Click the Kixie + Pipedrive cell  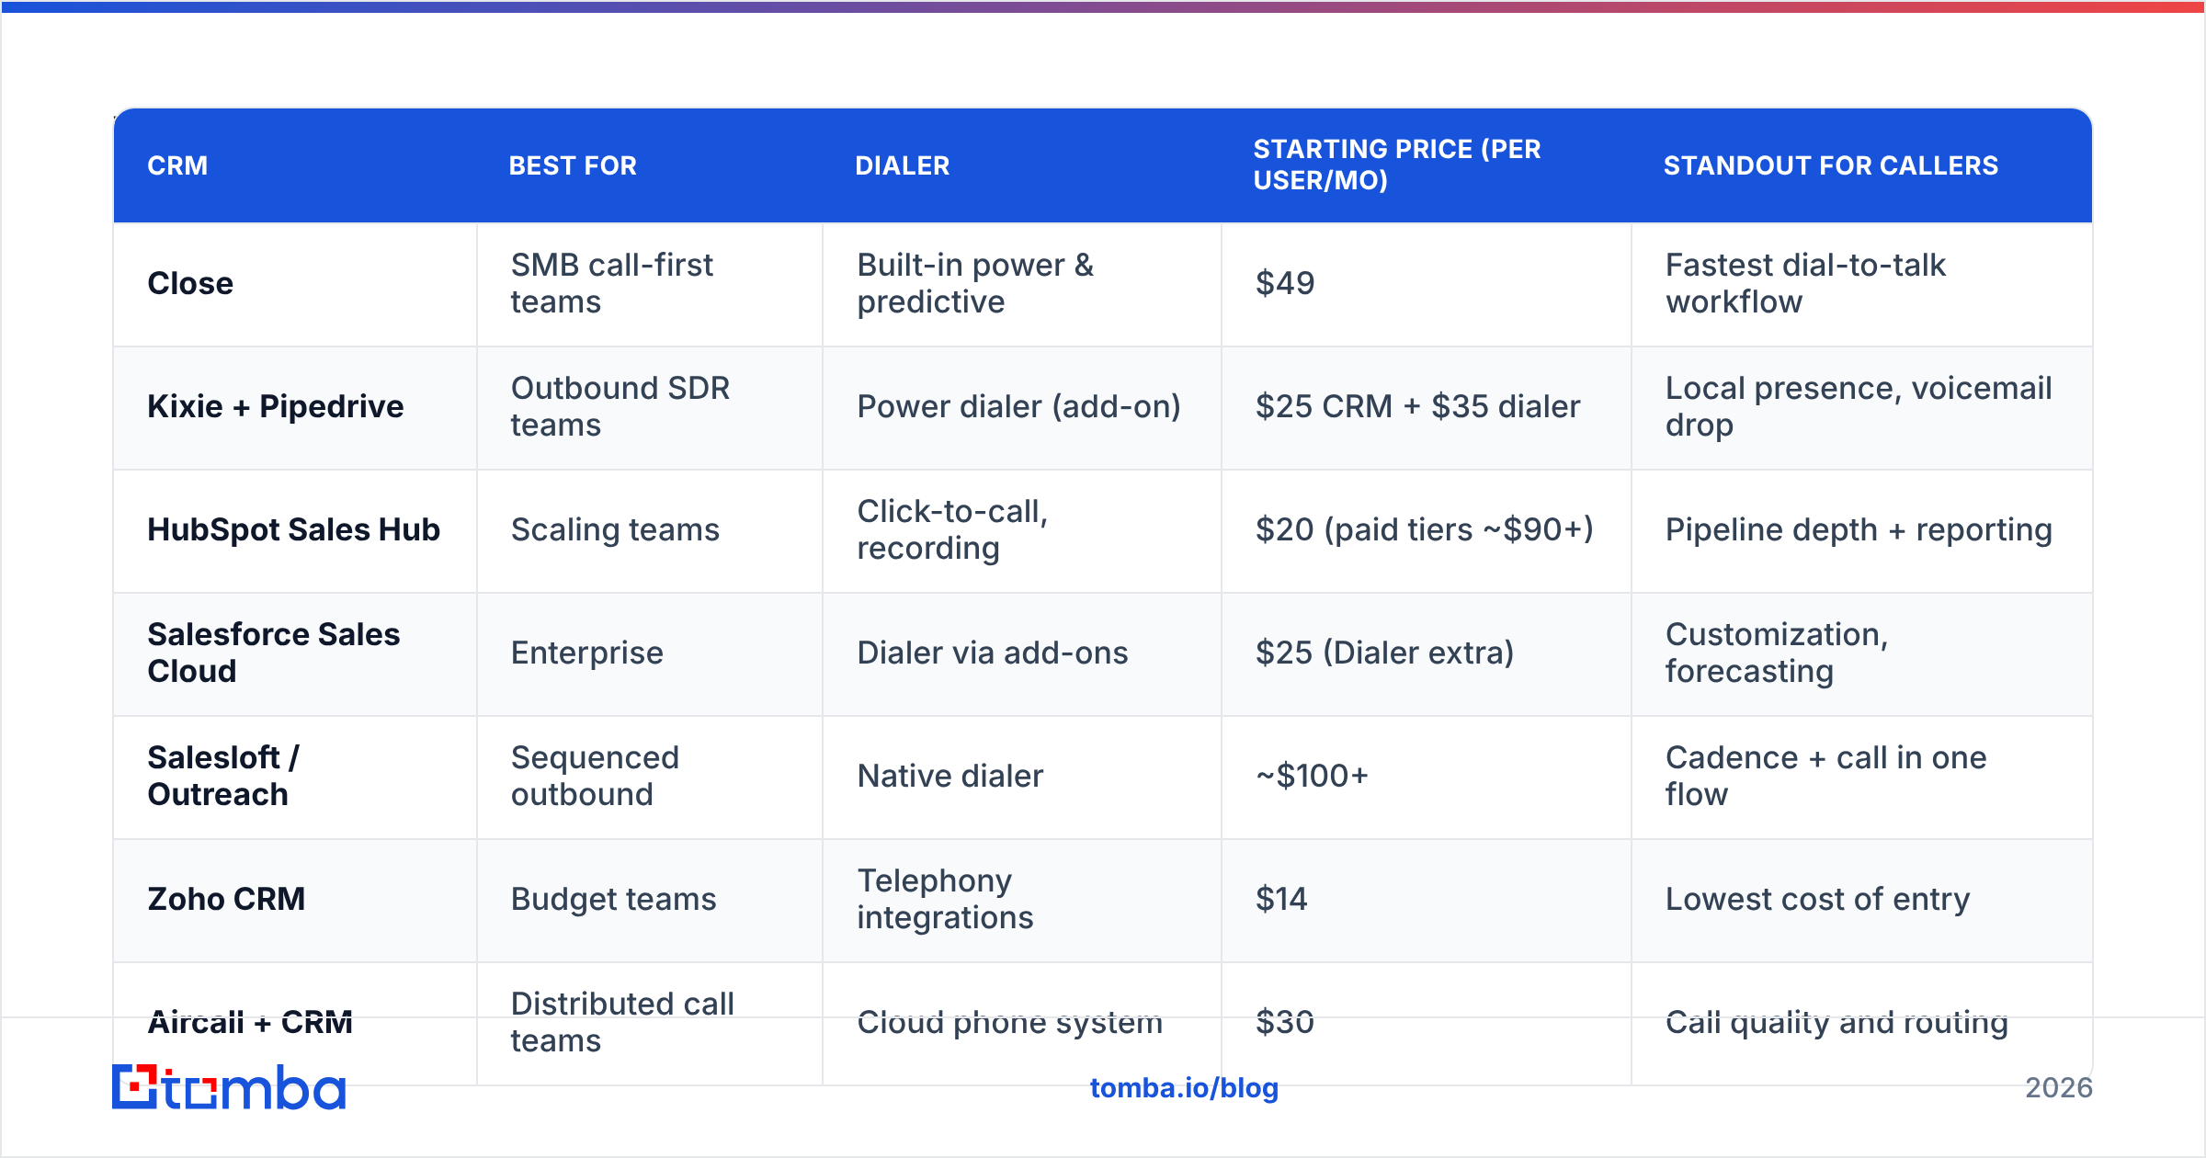[x=295, y=407]
